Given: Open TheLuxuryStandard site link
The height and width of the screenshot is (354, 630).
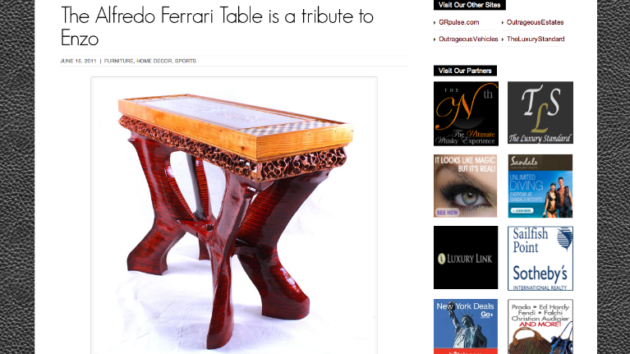Looking at the screenshot, I should coord(536,39).
